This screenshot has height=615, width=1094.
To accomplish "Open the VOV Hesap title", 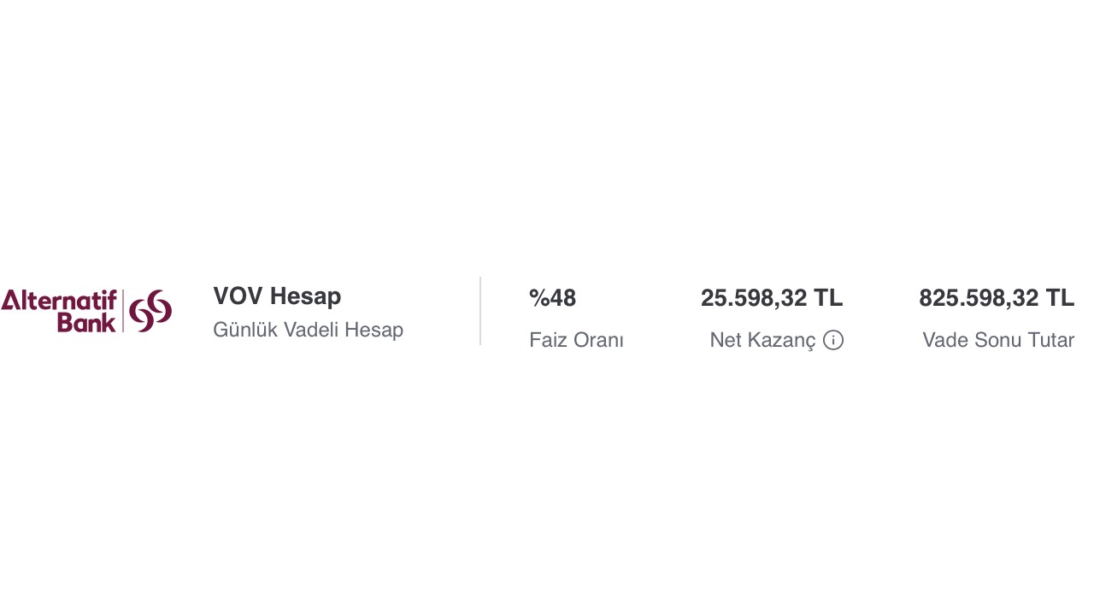I will tap(277, 296).
